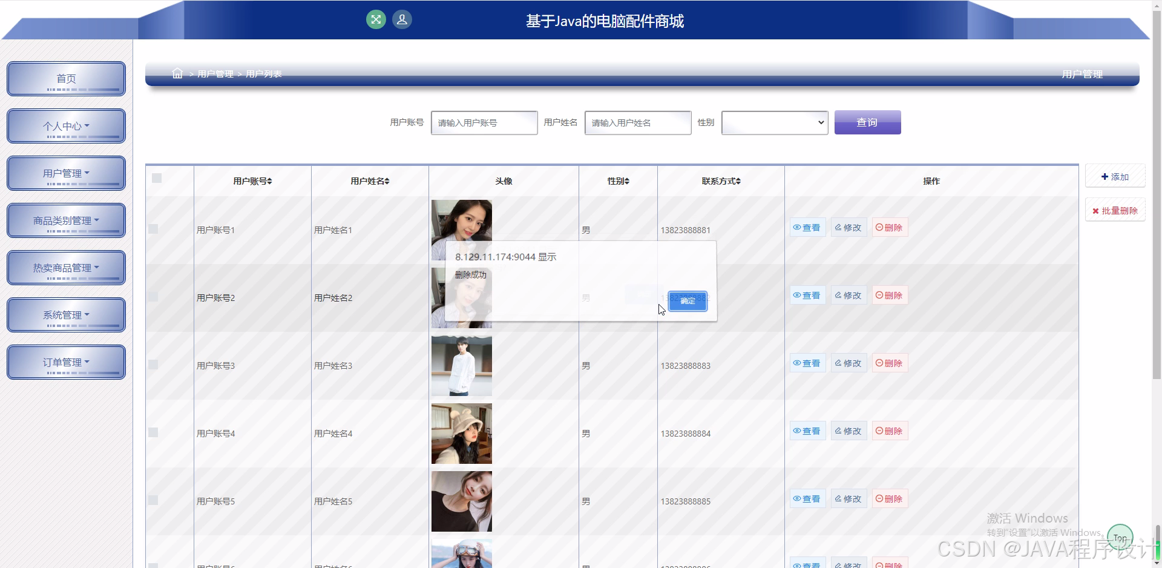
Task: View details of 用户账号4
Action: pos(807,431)
